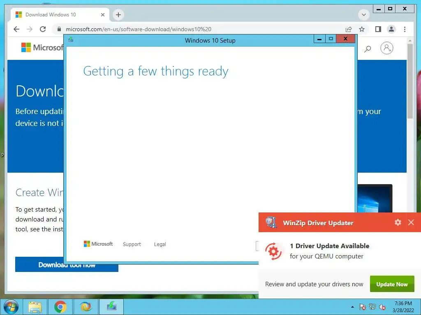
Task: Click the WinZip Driver Updater logo
Action: point(271,223)
